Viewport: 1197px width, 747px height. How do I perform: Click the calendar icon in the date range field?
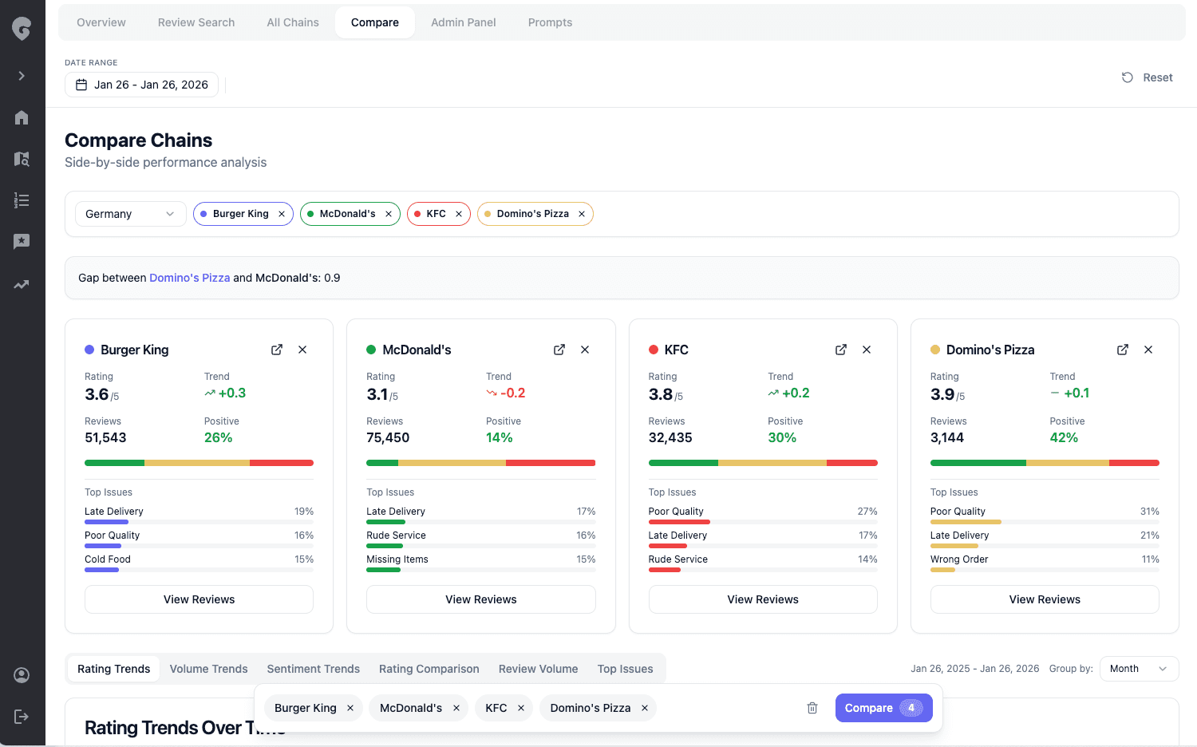81,84
